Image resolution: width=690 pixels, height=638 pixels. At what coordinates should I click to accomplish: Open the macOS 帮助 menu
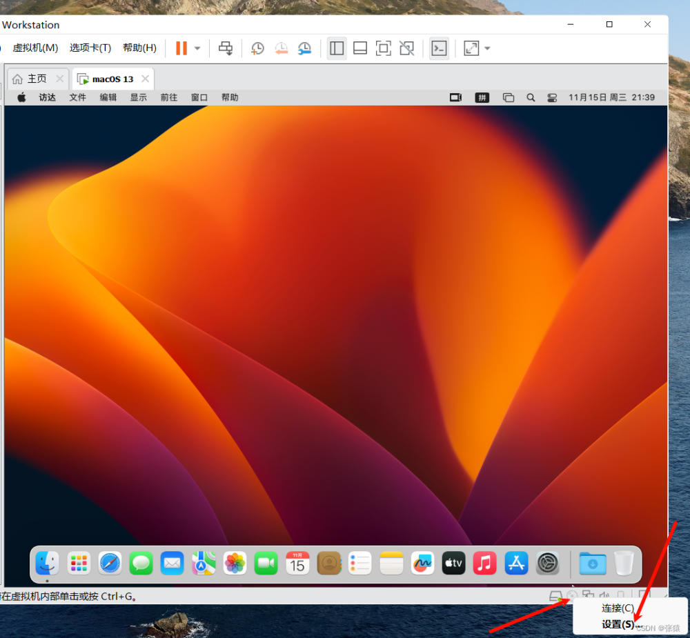click(229, 97)
